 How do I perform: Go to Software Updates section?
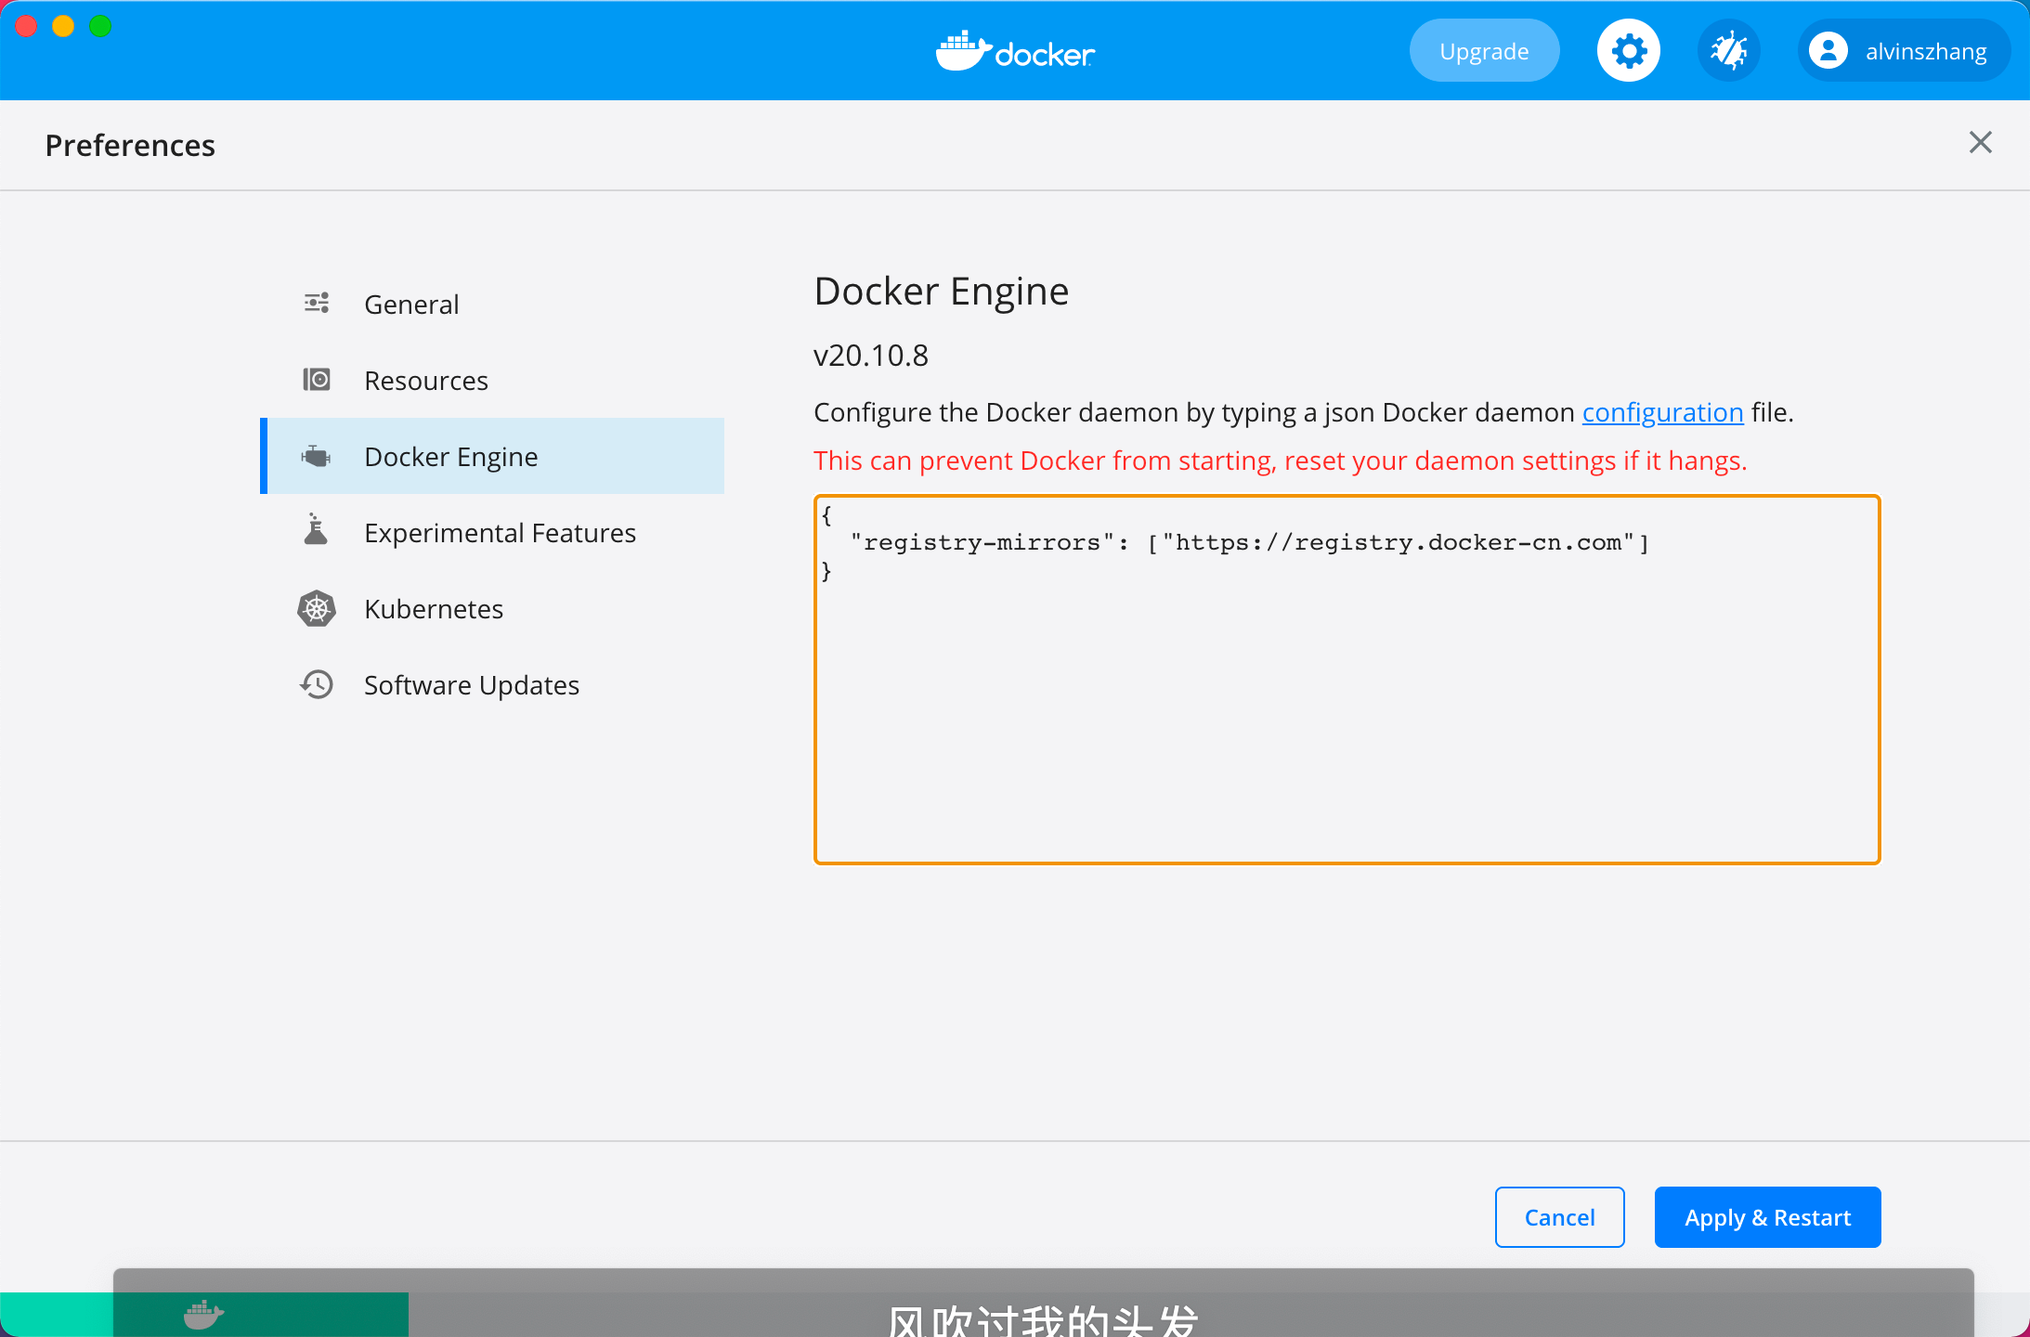[x=492, y=684]
